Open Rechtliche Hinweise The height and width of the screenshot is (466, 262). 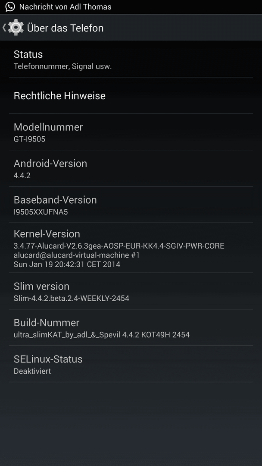coord(131,96)
